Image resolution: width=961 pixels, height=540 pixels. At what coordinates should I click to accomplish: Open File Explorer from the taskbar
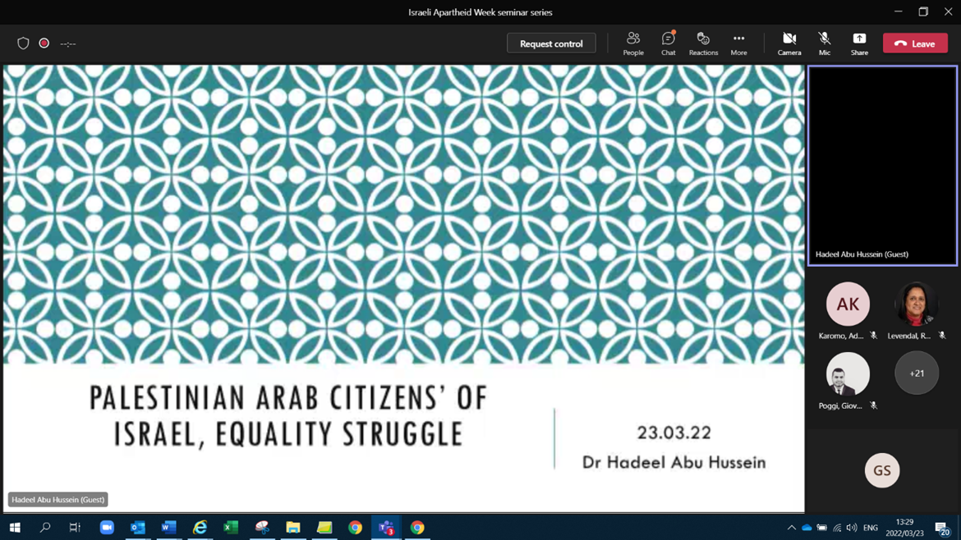click(x=293, y=527)
